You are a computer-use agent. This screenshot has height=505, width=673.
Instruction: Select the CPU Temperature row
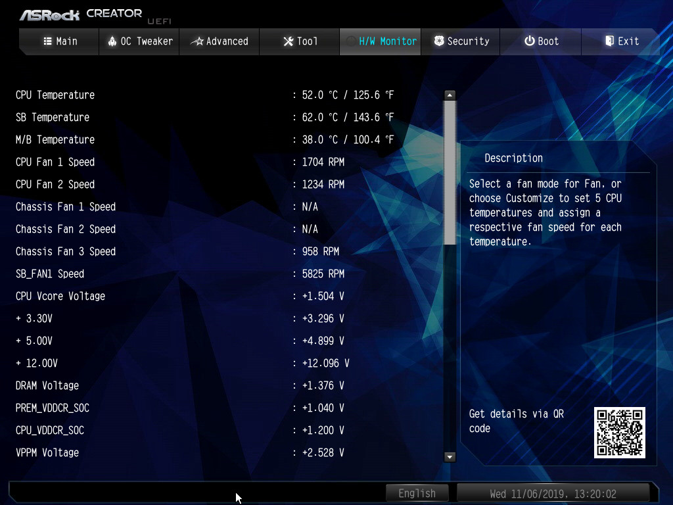tap(55, 95)
